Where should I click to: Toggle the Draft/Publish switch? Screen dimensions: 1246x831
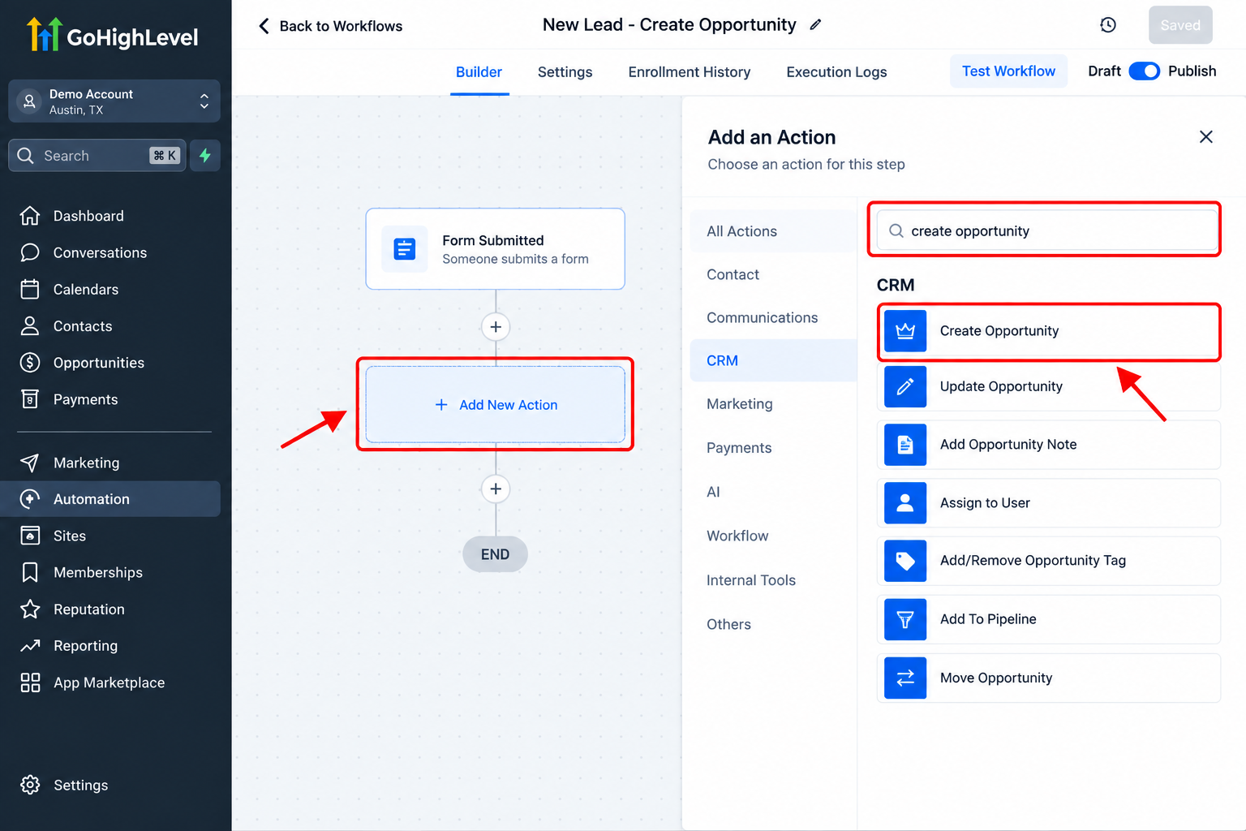pyautogui.click(x=1145, y=71)
